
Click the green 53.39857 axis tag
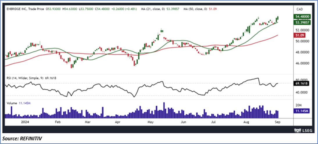pos(302,22)
